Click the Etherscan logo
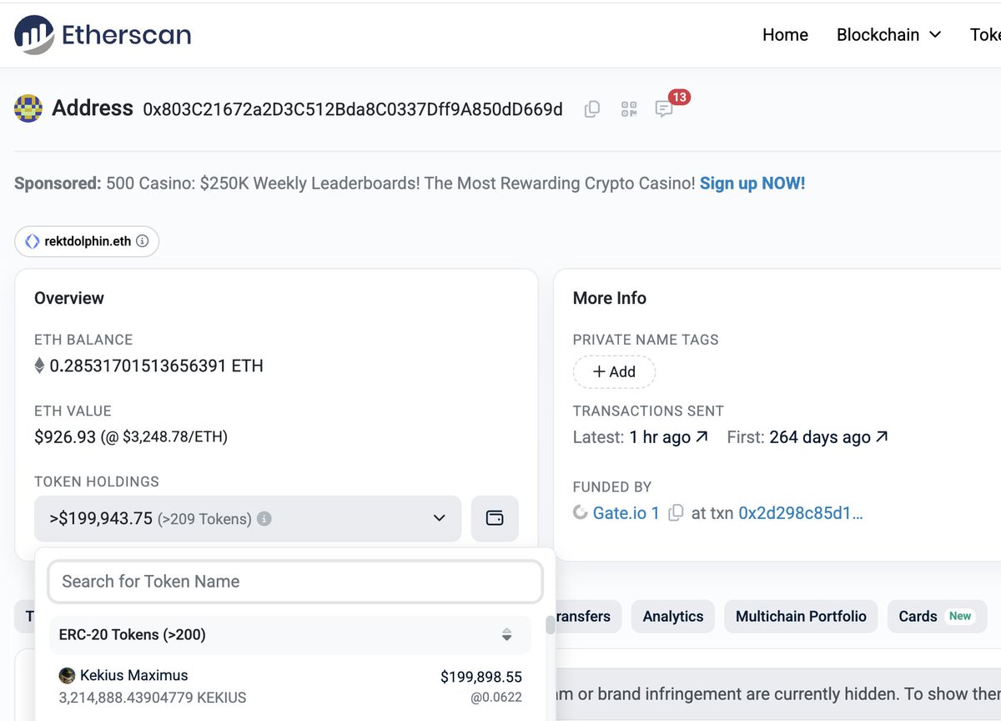Image resolution: width=1001 pixels, height=721 pixels. click(103, 34)
